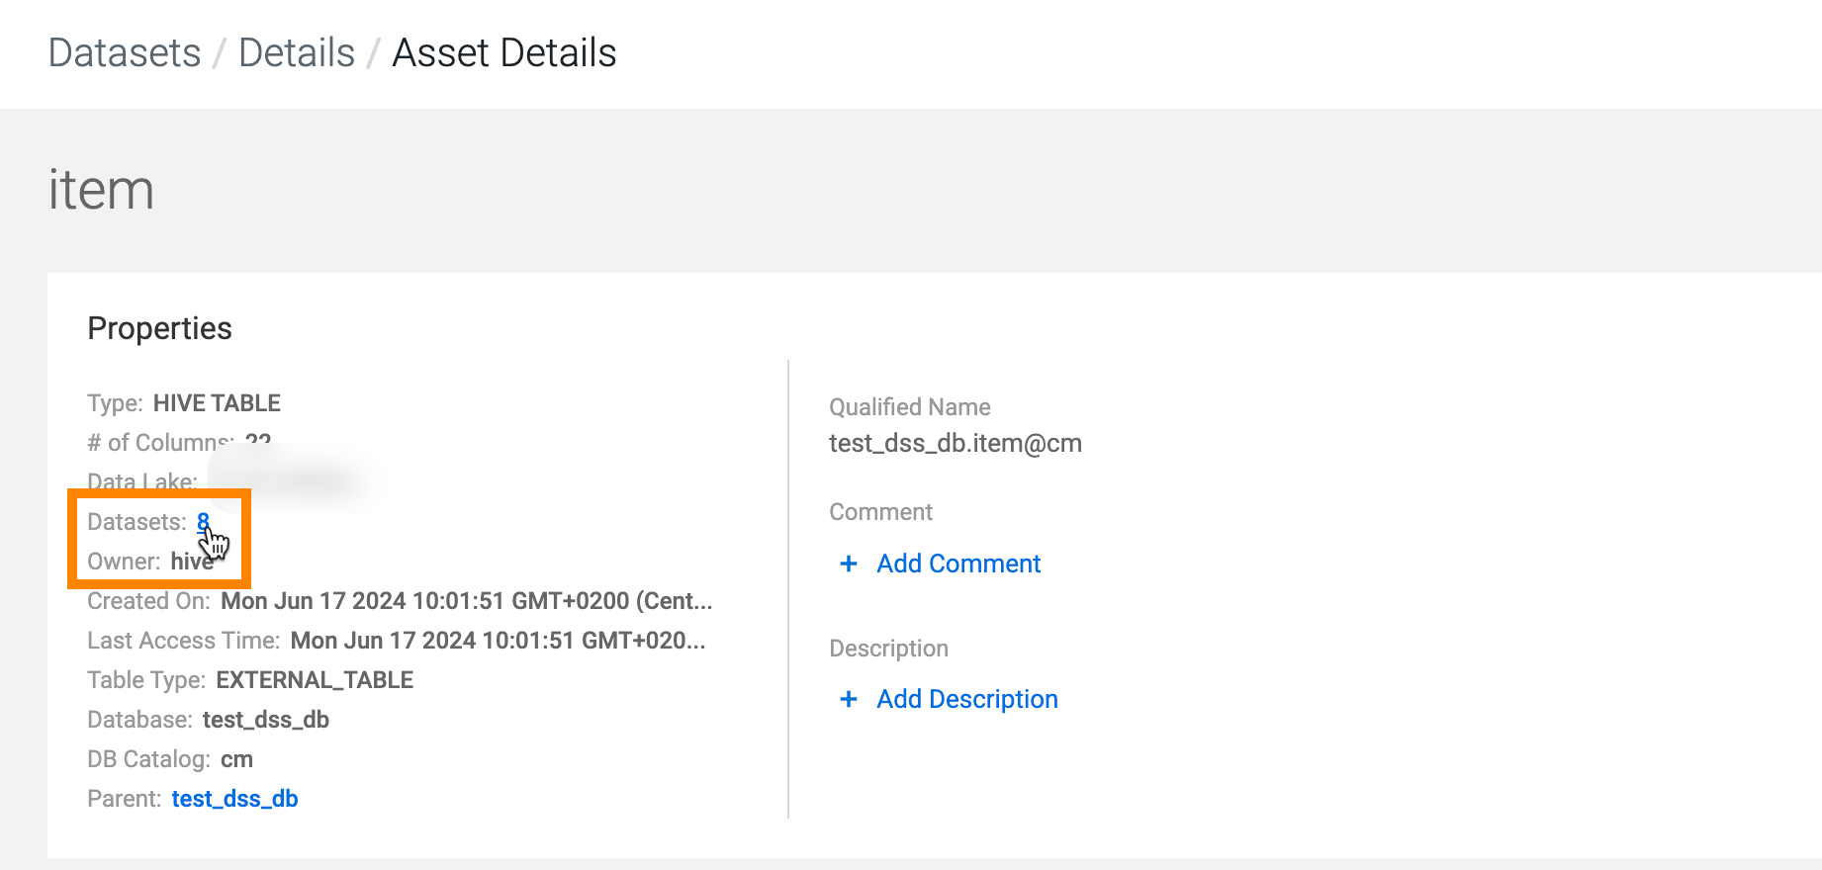The width and height of the screenshot is (1822, 870).
Task: Click the Asset Details breadcrumb text
Action: (504, 52)
